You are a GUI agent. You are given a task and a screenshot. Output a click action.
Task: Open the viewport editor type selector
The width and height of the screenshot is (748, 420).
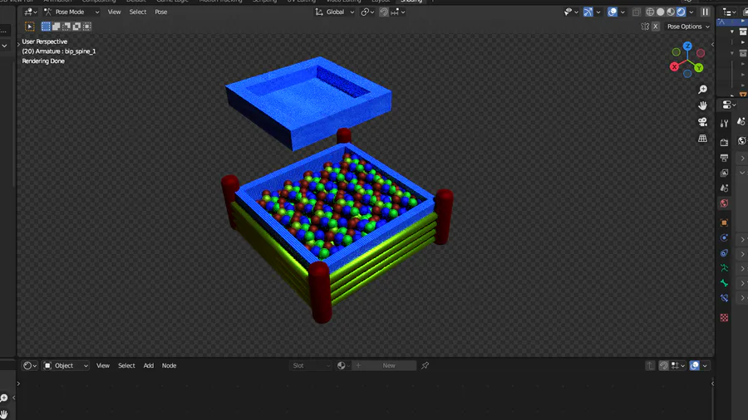click(30, 12)
